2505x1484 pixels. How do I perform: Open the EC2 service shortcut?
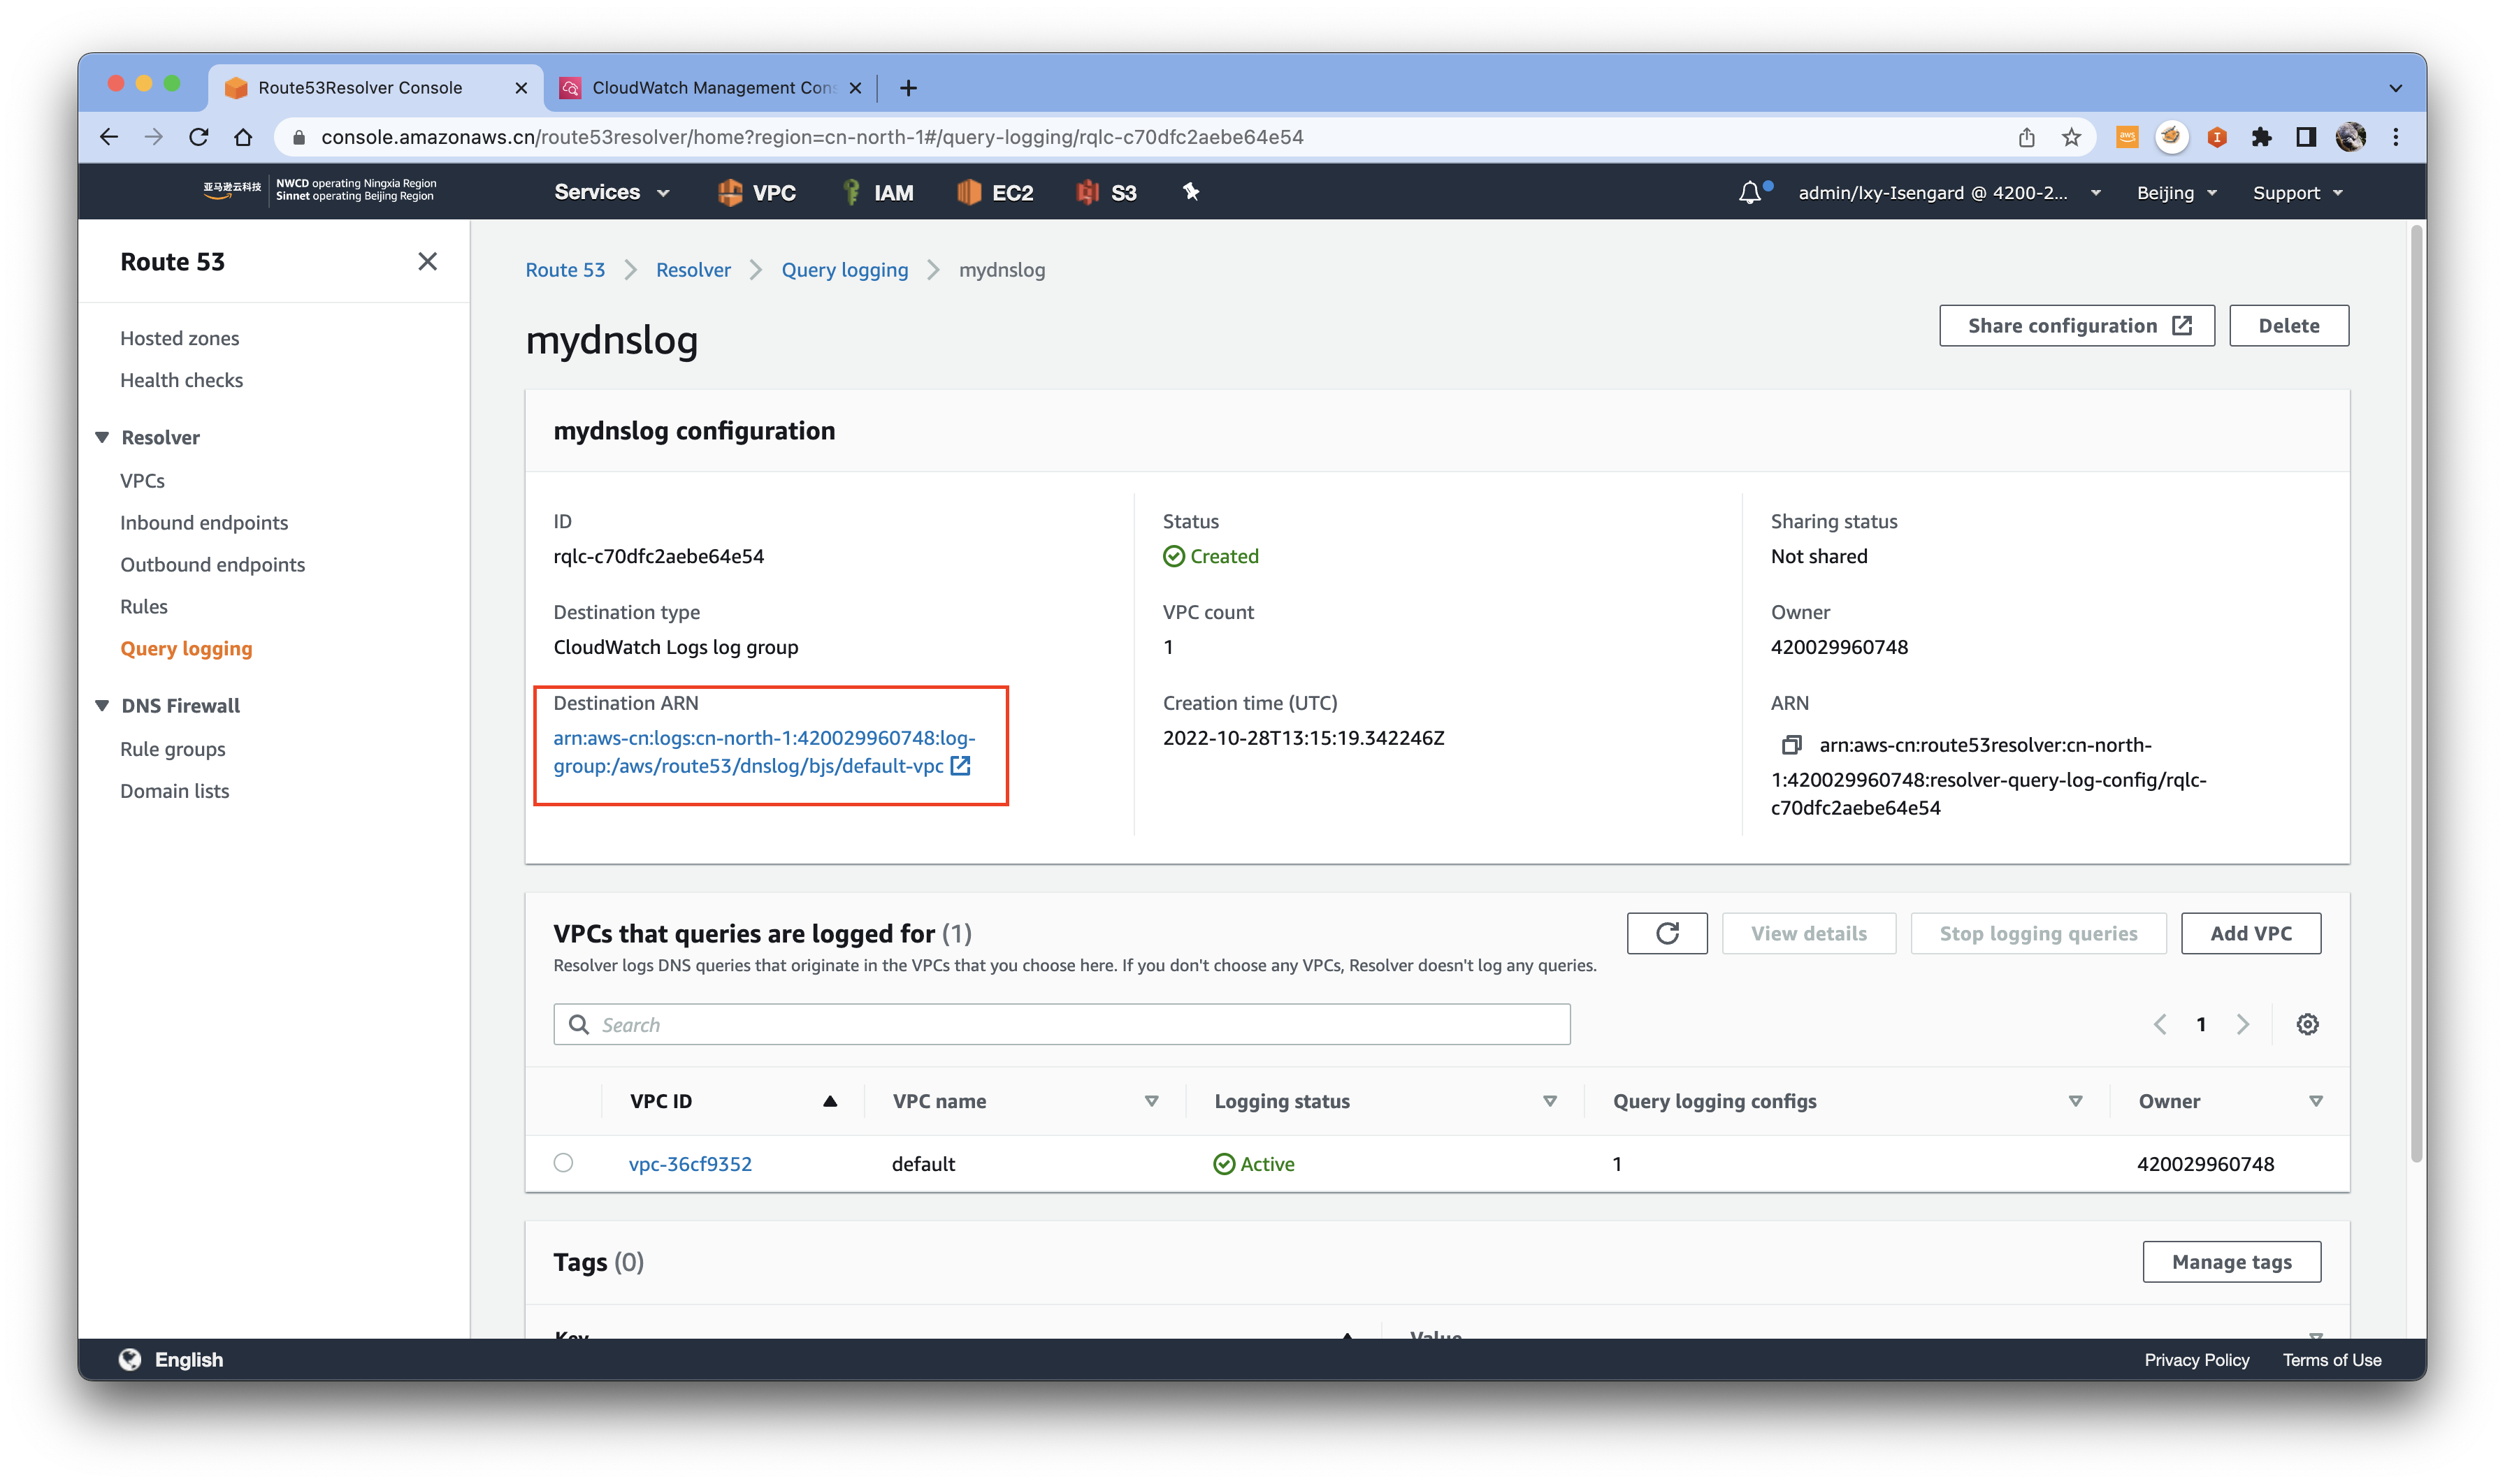click(x=995, y=192)
